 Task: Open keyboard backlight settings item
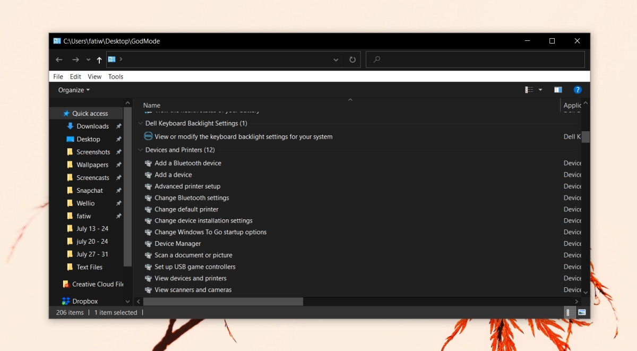[243, 136]
